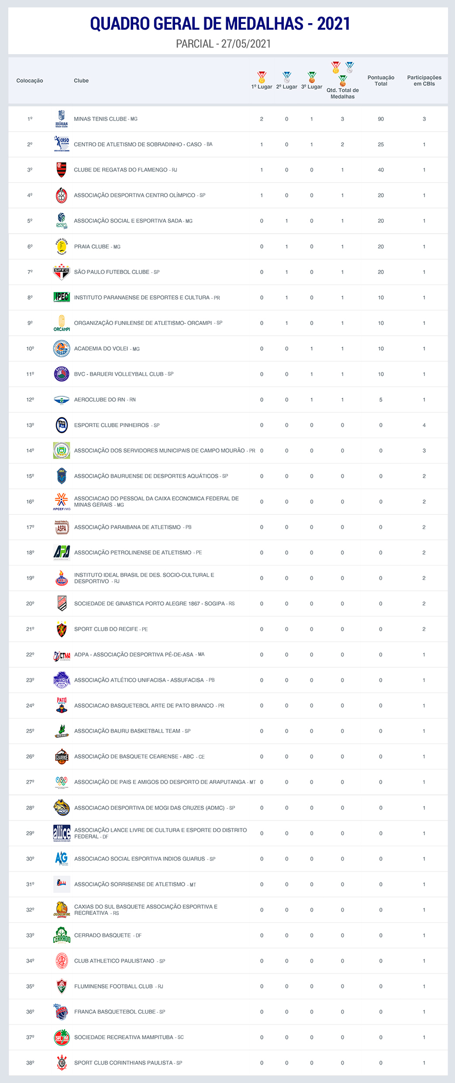Click the ORCAMPI logo icon
The height and width of the screenshot is (1083, 455).
pos(62,323)
